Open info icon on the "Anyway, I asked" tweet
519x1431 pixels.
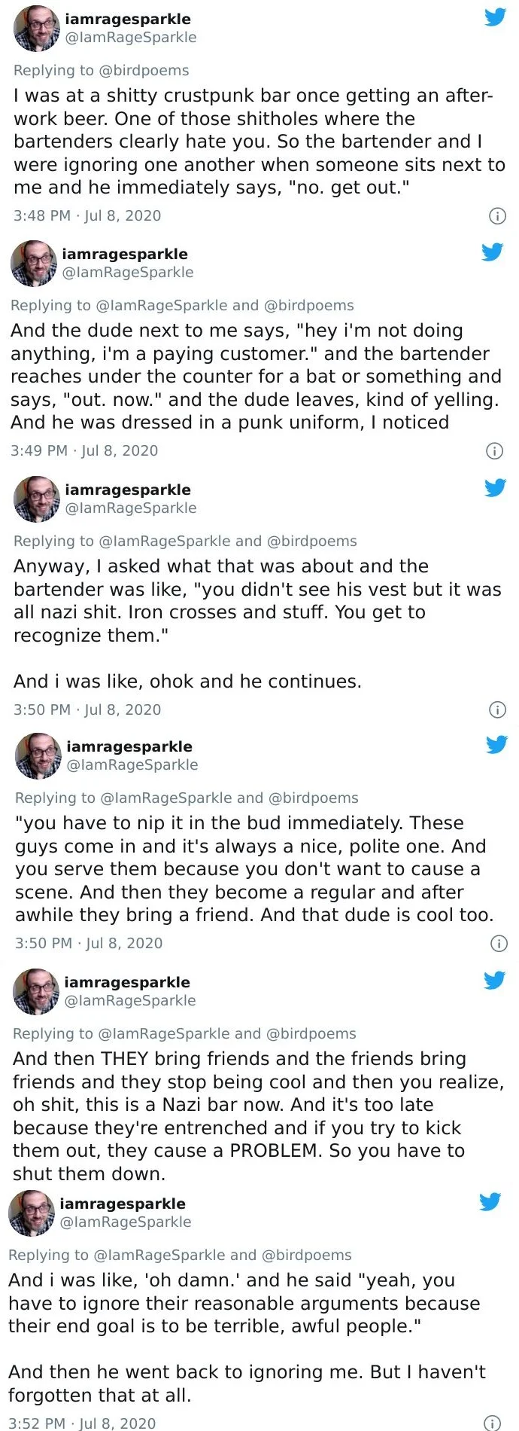(497, 710)
